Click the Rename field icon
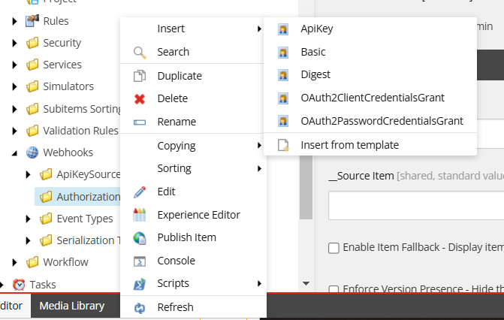This screenshot has height=320, width=504. (140, 122)
